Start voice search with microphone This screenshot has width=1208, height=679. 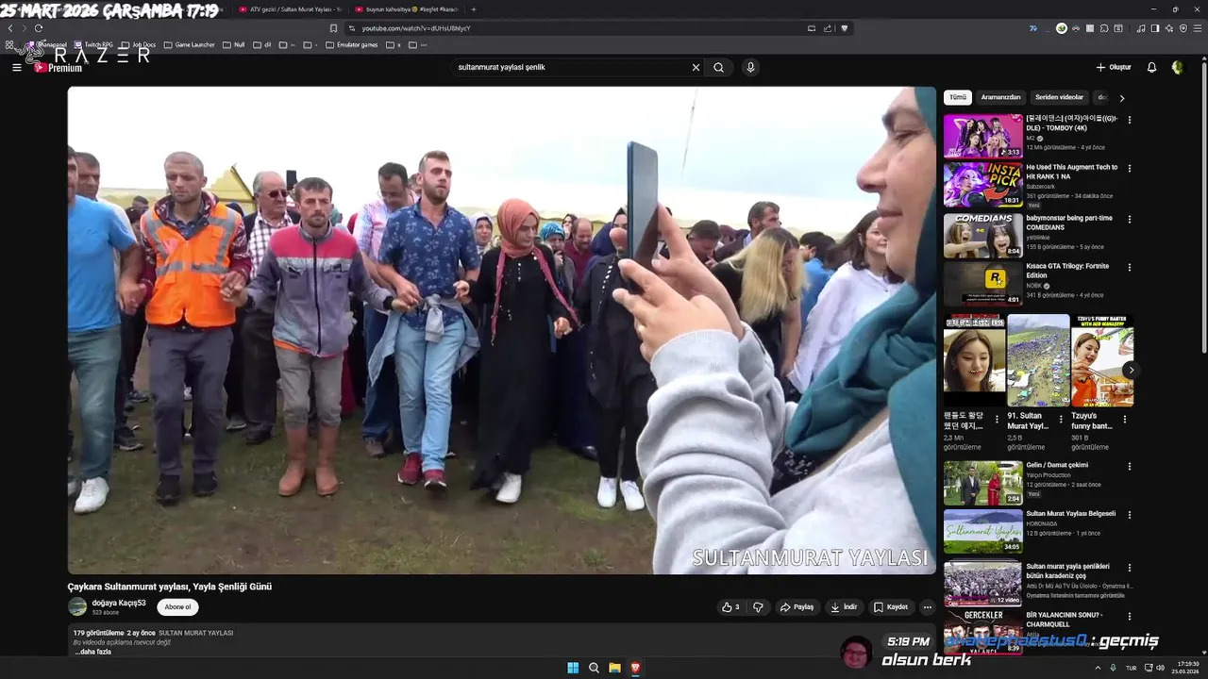[x=750, y=67]
